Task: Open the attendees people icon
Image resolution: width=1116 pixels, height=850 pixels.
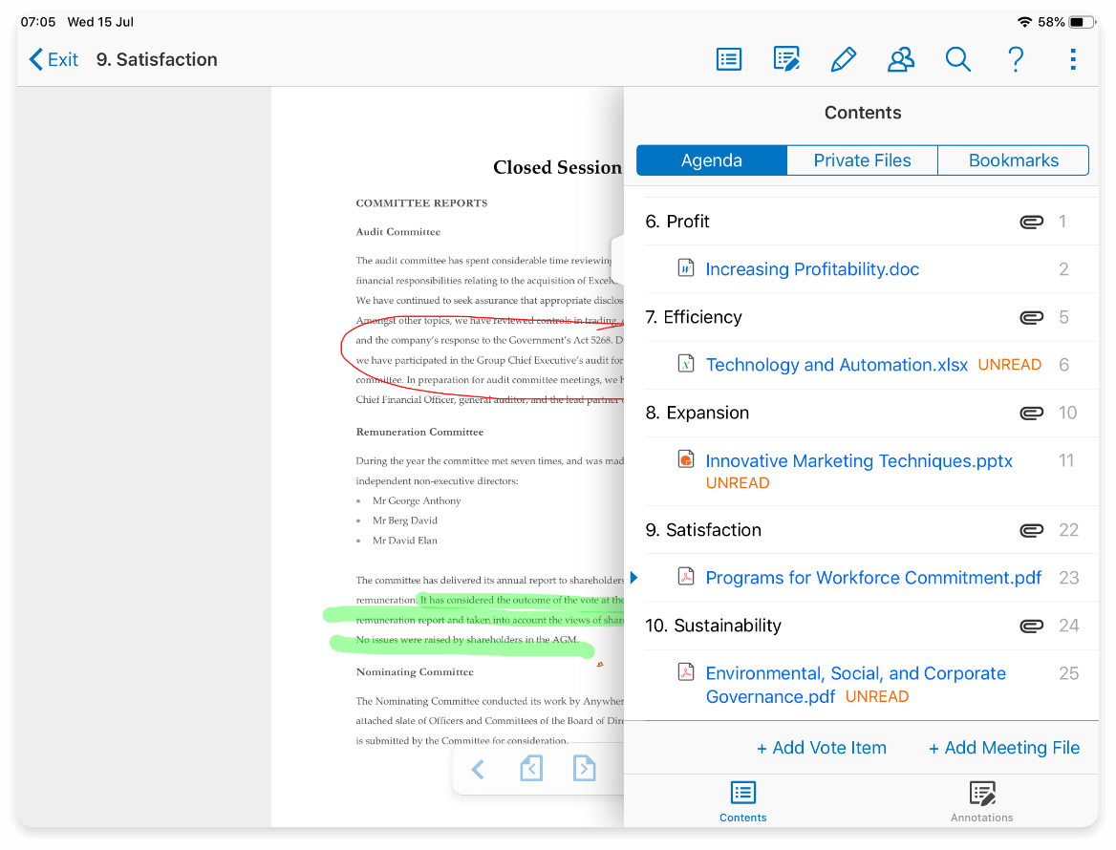Action: coord(900,60)
